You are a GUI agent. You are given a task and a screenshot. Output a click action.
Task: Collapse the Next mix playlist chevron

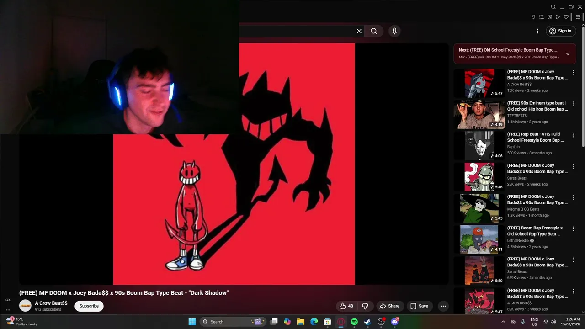568,53
